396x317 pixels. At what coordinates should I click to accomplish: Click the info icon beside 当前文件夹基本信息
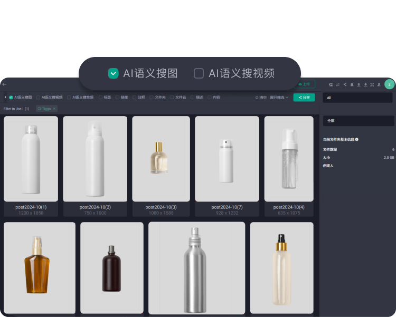(x=357, y=140)
